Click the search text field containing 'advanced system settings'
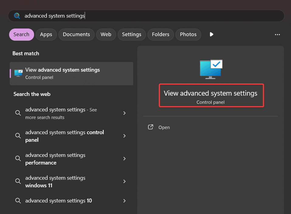Screen dimensions: 291x214 coord(146,16)
